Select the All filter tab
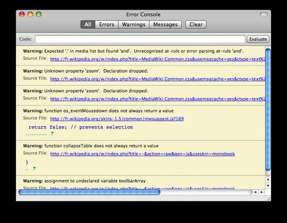This screenshot has width=287, height=223. click(88, 24)
